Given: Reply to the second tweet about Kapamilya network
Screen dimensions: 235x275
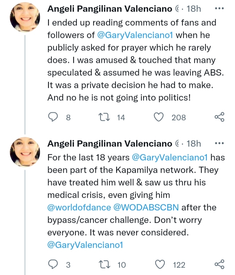Looking at the screenshot, I should pyautogui.click(x=53, y=264).
